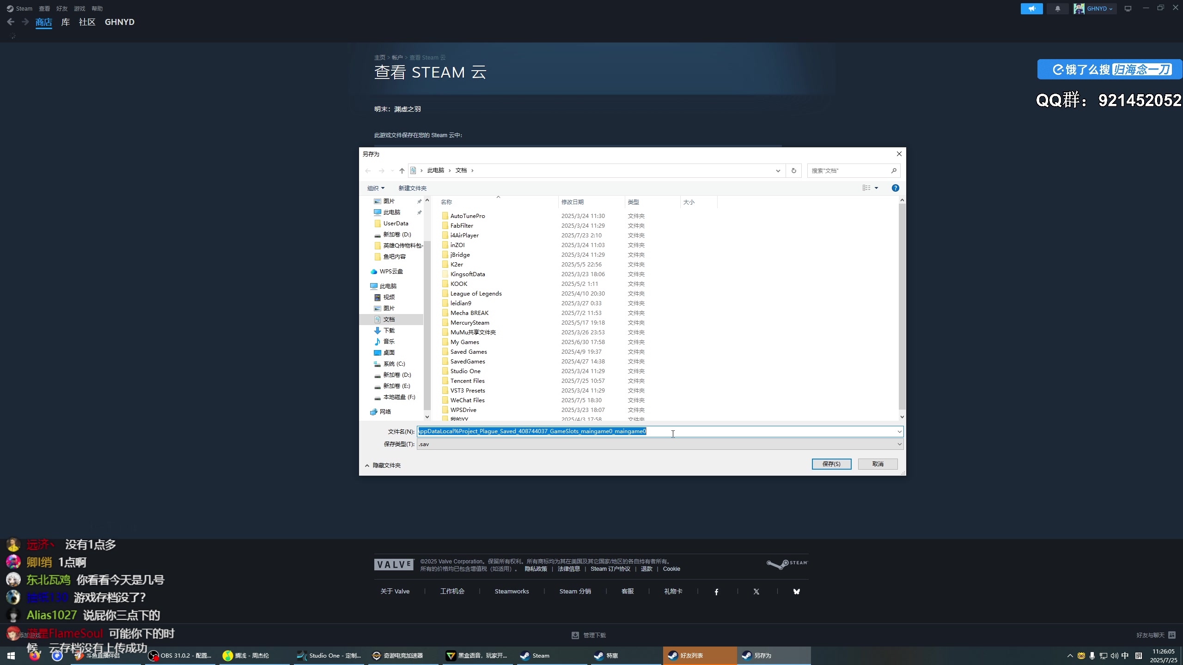
Task: Refresh the Save As folder listing
Action: tap(793, 170)
